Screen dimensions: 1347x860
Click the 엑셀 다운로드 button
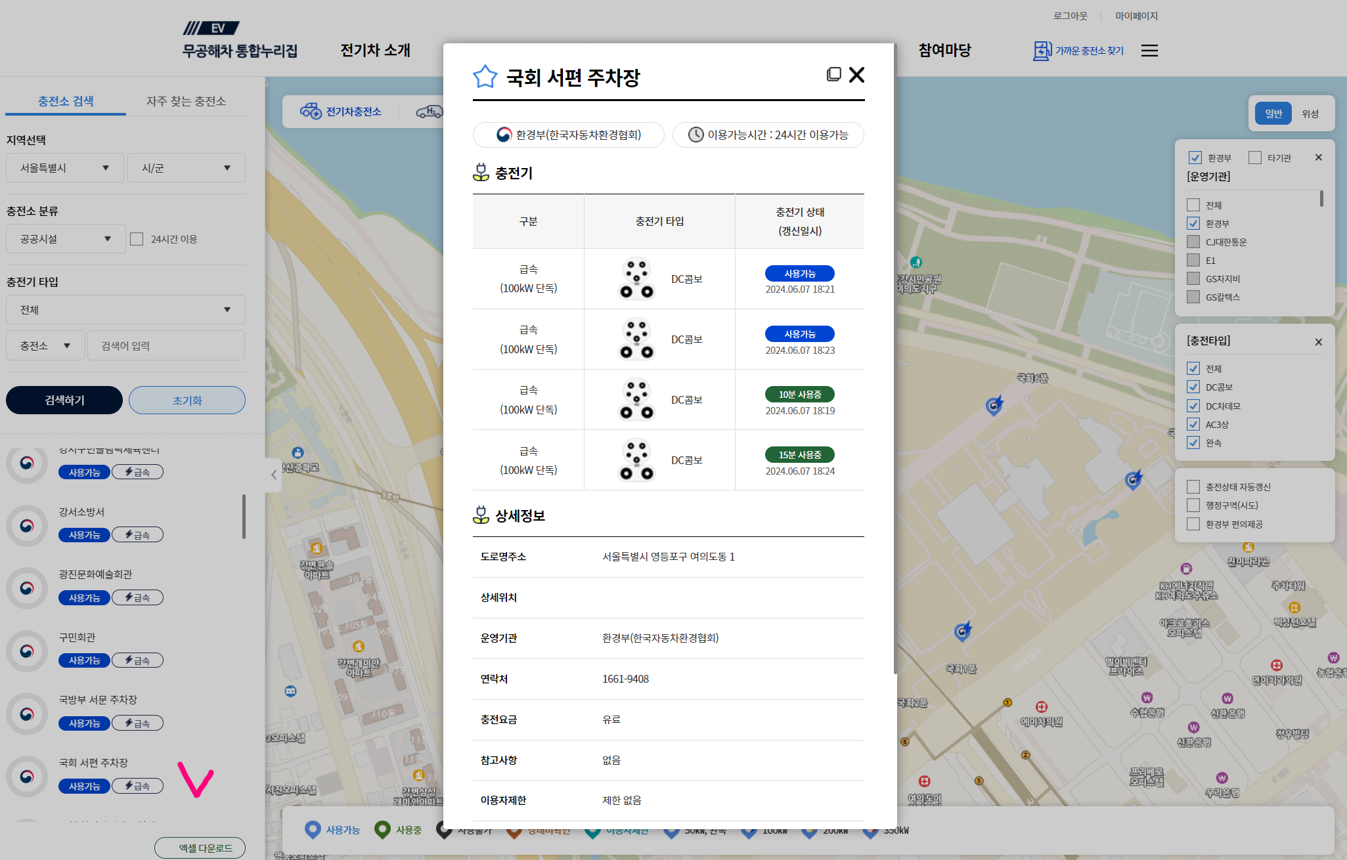pyautogui.click(x=200, y=848)
